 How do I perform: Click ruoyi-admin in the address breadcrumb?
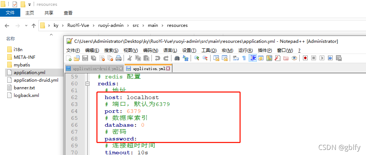[111, 25]
